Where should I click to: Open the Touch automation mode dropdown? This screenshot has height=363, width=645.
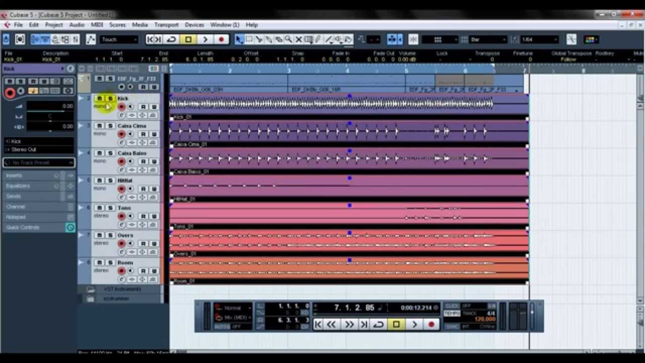click(119, 39)
